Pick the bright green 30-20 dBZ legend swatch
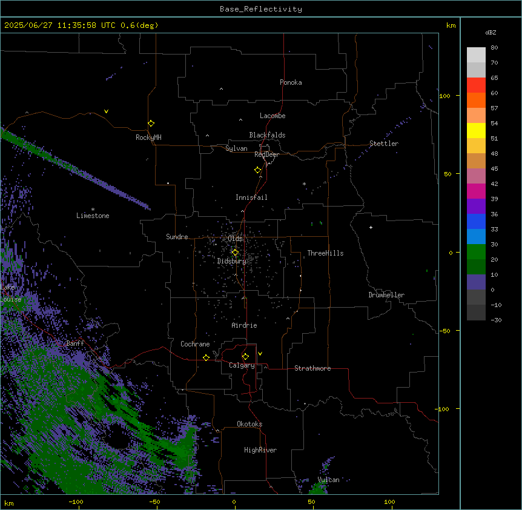Screen dimensions: 522x510 476,252
